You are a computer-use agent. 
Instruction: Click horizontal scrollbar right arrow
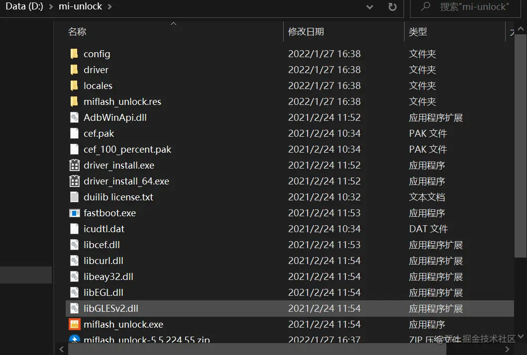pyautogui.click(x=508, y=350)
